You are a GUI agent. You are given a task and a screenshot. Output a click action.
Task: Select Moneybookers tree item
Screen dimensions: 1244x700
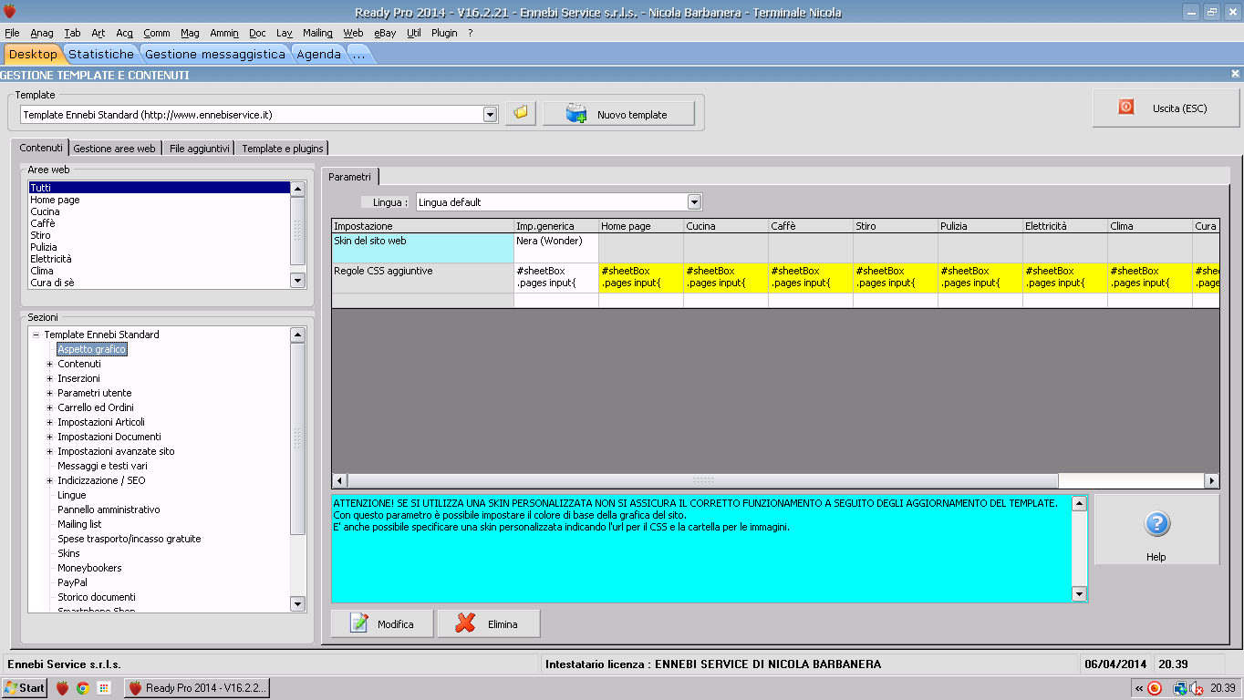pos(89,568)
